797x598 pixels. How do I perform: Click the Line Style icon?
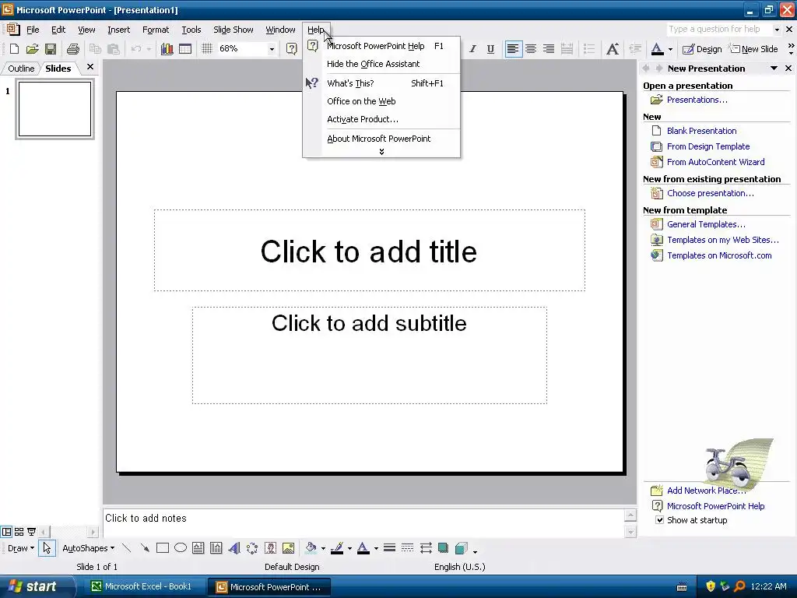pyautogui.click(x=389, y=548)
